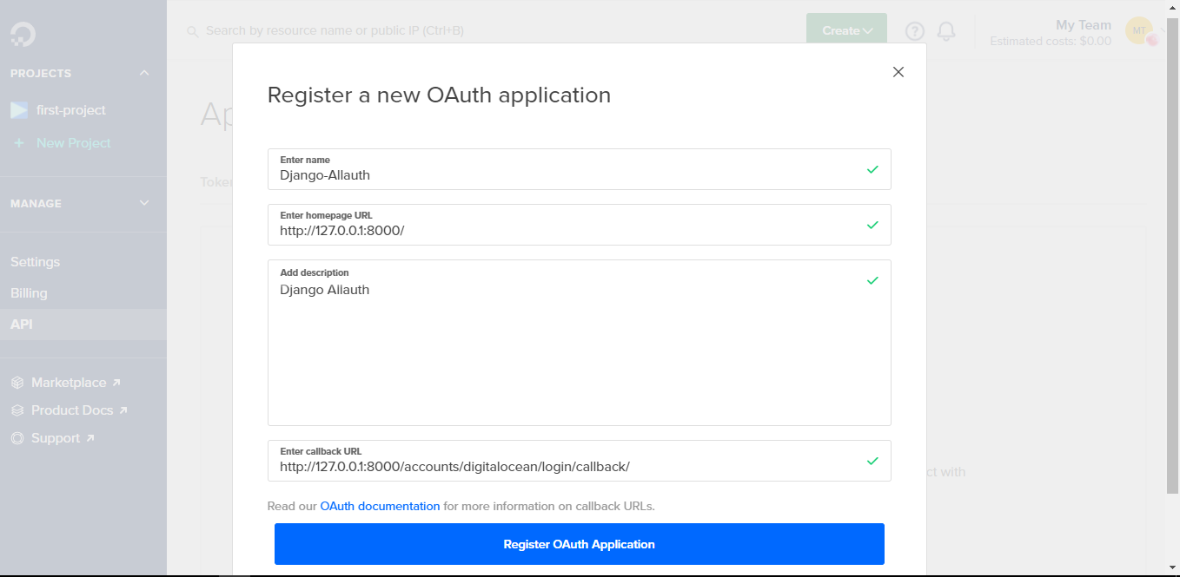Click the Enter homepage URL field
Screen dimensions: 1180x577
pos(579,225)
